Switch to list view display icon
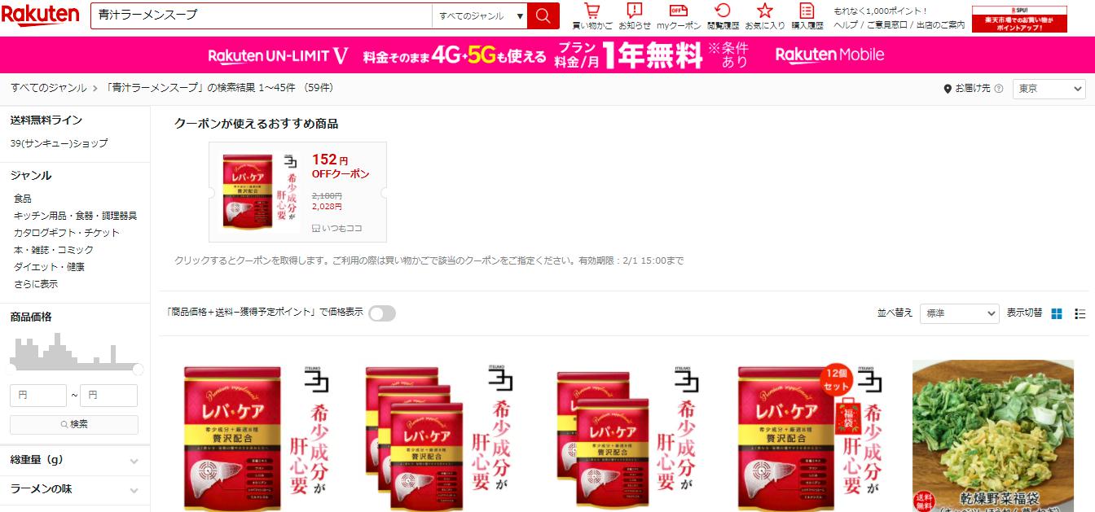The width and height of the screenshot is (1095, 512). pyautogui.click(x=1080, y=313)
